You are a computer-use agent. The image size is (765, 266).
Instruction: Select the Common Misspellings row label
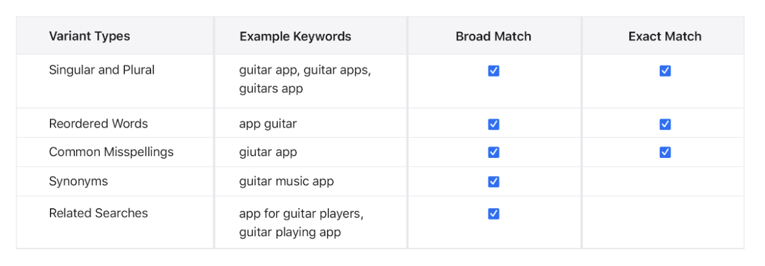(111, 152)
